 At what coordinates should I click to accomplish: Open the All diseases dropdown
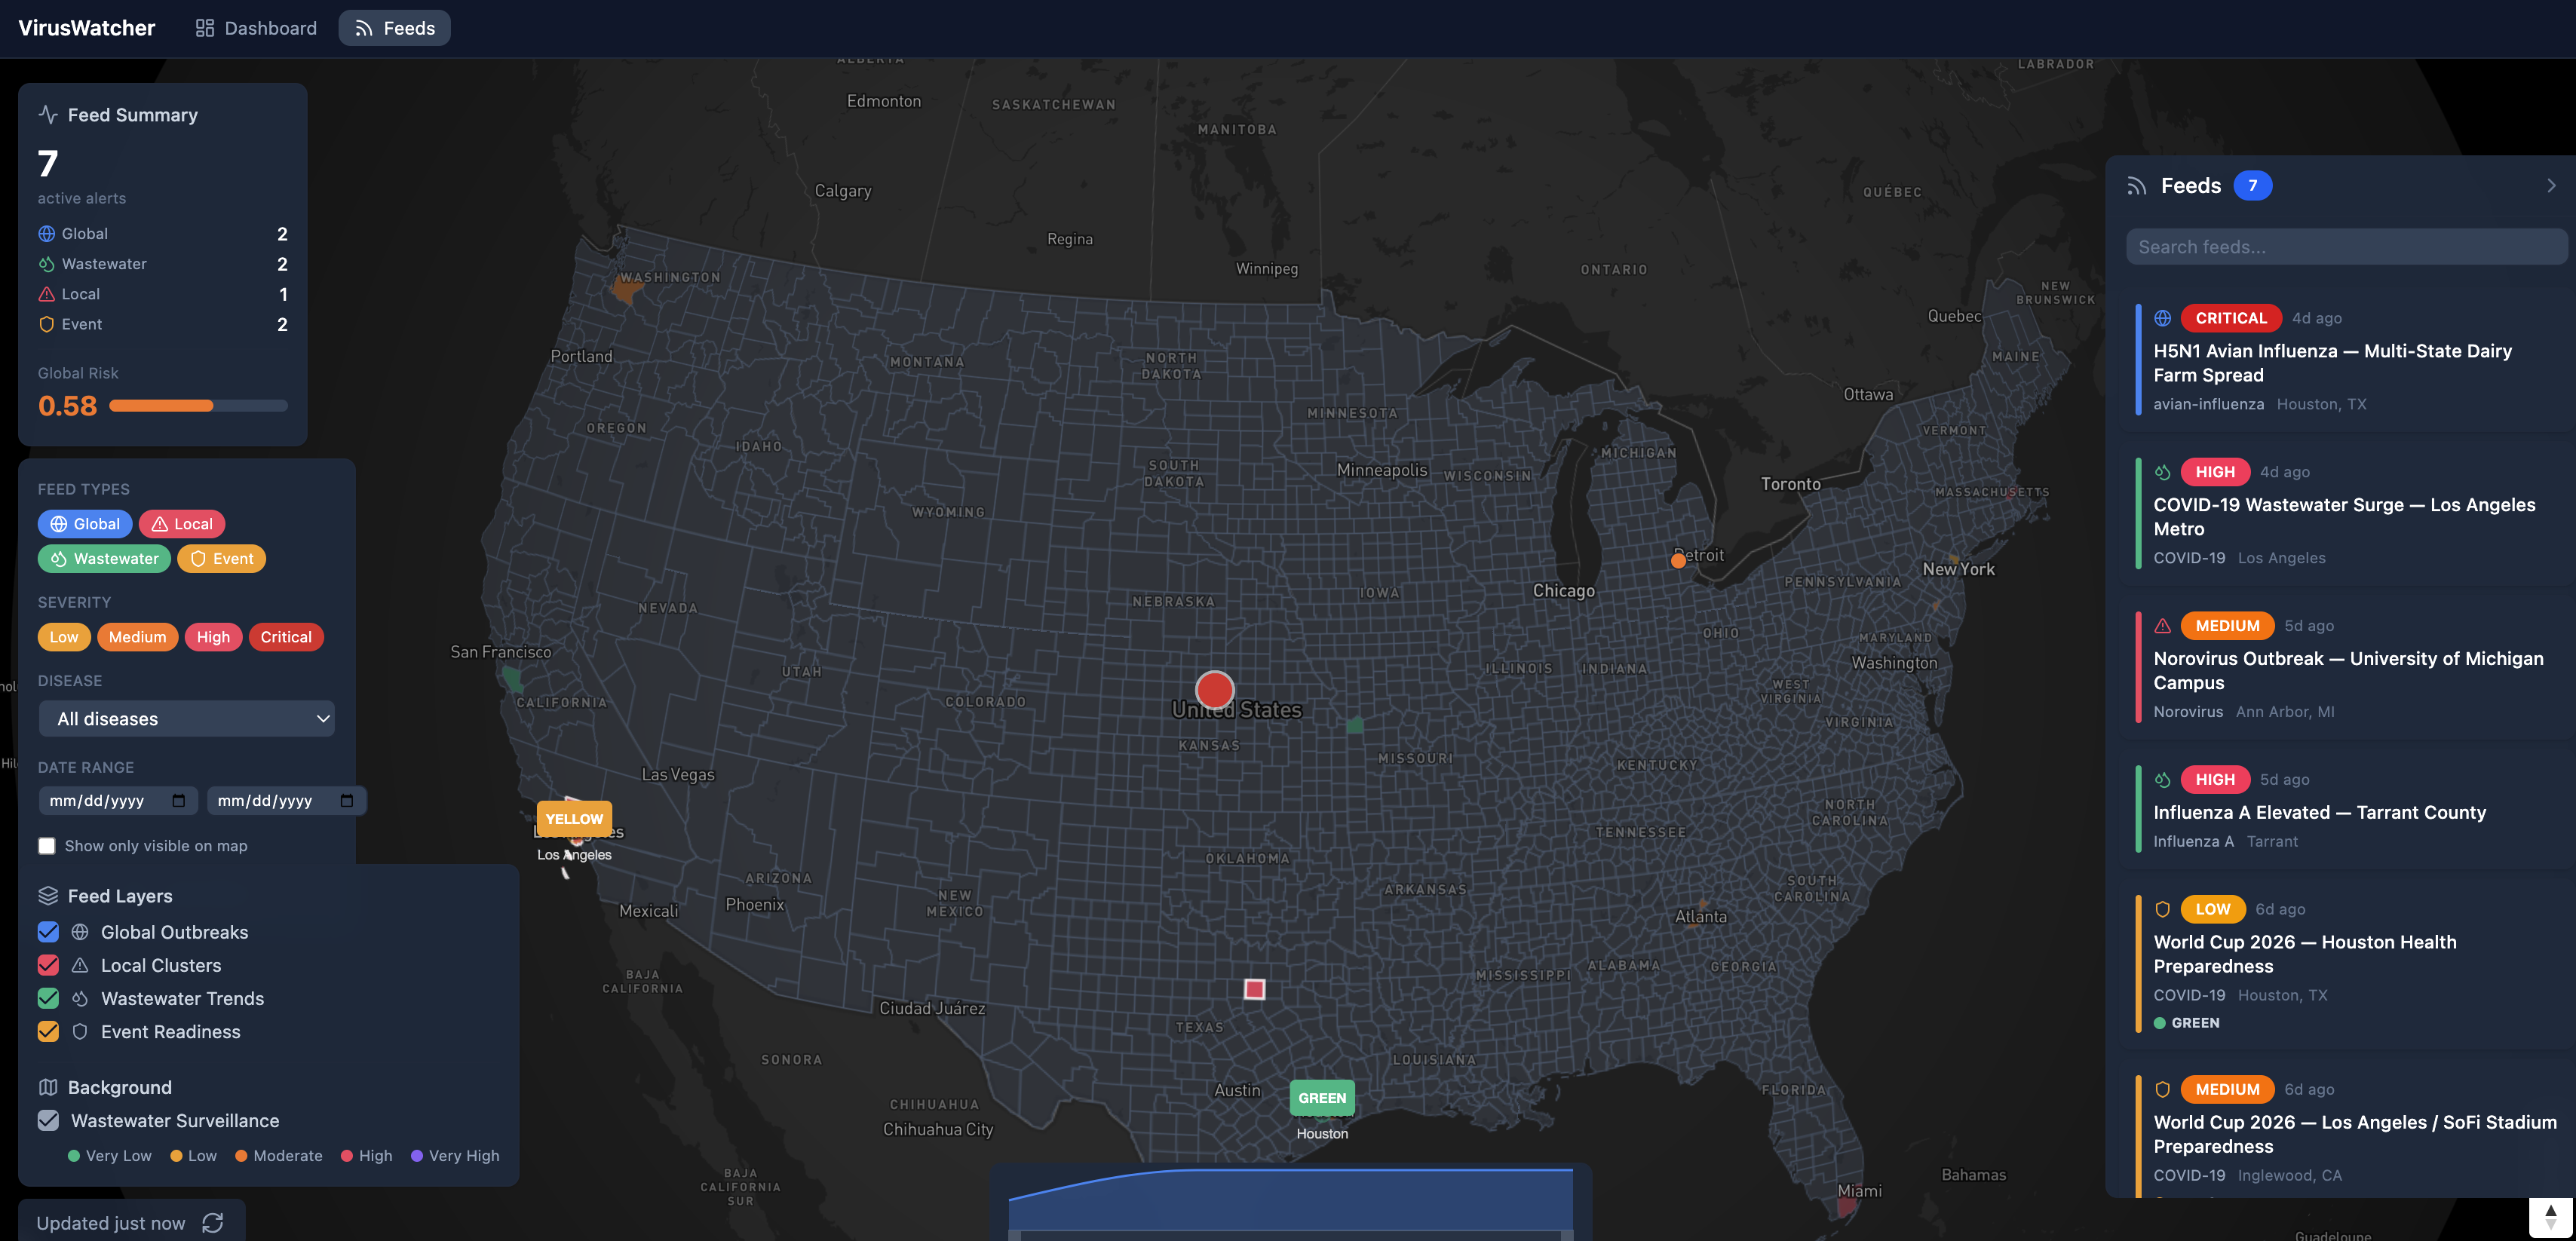tap(186, 718)
